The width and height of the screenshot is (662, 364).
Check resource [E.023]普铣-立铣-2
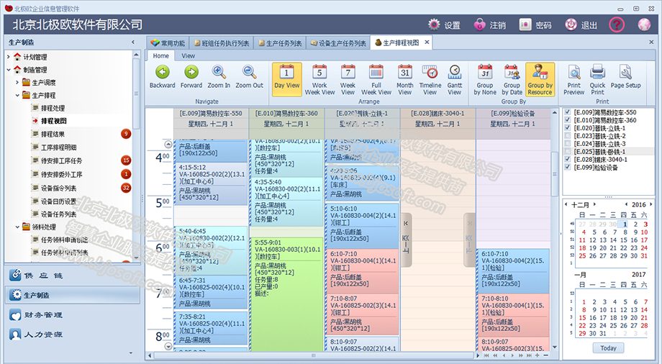pyautogui.click(x=568, y=136)
